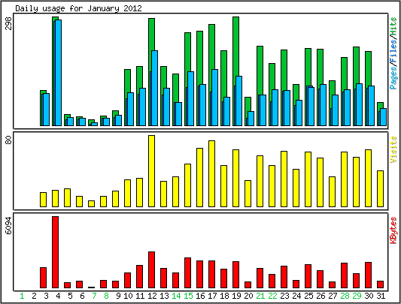Click the yellow Visits bar for day 30
This screenshot has height=304, width=401.
pos(368,178)
